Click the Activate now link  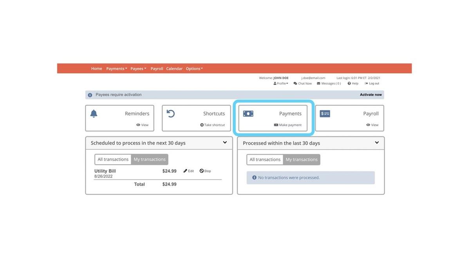[371, 95]
